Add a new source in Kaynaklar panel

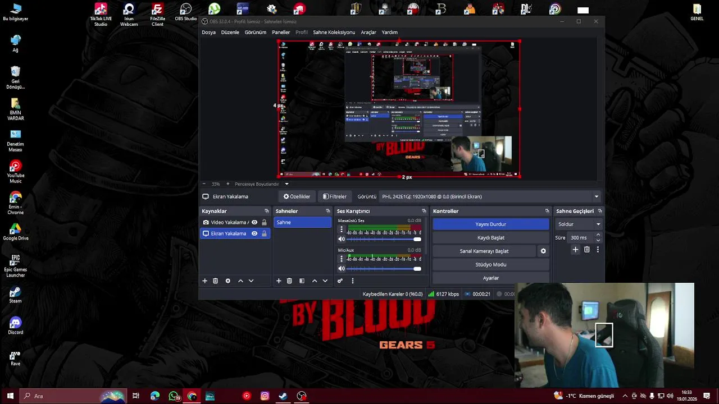205,281
